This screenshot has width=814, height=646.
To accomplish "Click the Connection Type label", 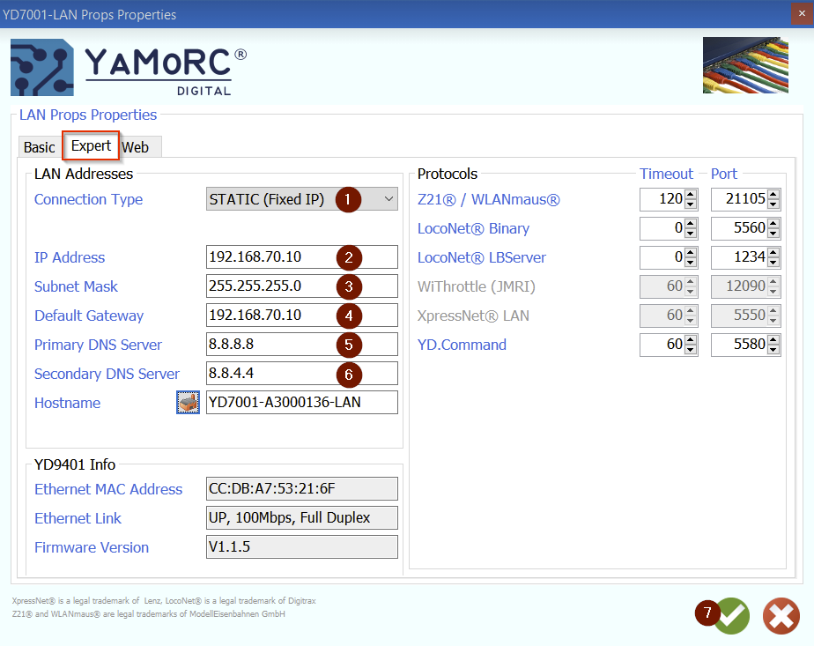I will tap(88, 199).
